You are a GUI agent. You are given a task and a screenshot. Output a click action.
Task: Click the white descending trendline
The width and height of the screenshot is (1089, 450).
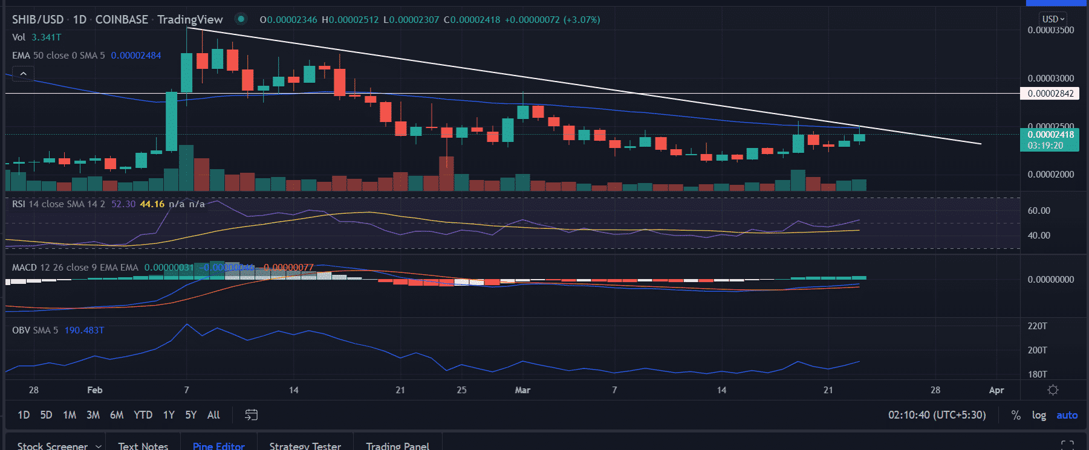pos(584,85)
